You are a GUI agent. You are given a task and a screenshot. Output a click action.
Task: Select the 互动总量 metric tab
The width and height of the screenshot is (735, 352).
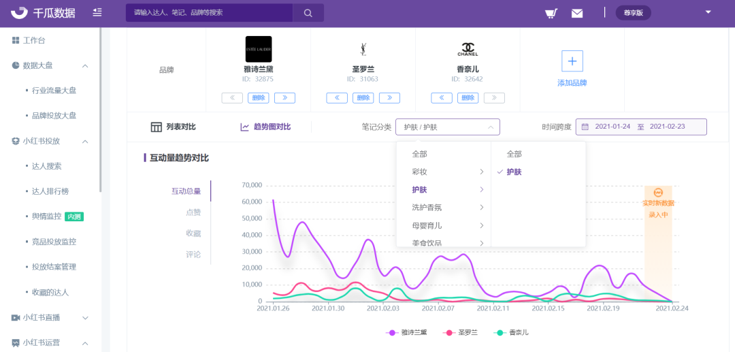tap(186, 191)
